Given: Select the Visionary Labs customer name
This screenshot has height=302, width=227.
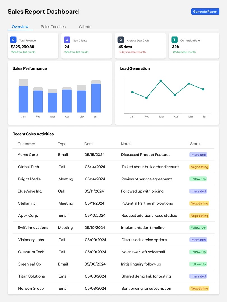Looking at the screenshot, I should [x=31, y=240].
